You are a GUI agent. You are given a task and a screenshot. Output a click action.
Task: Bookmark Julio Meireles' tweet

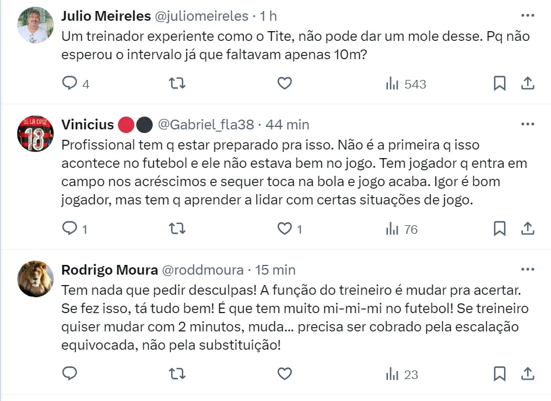click(499, 84)
